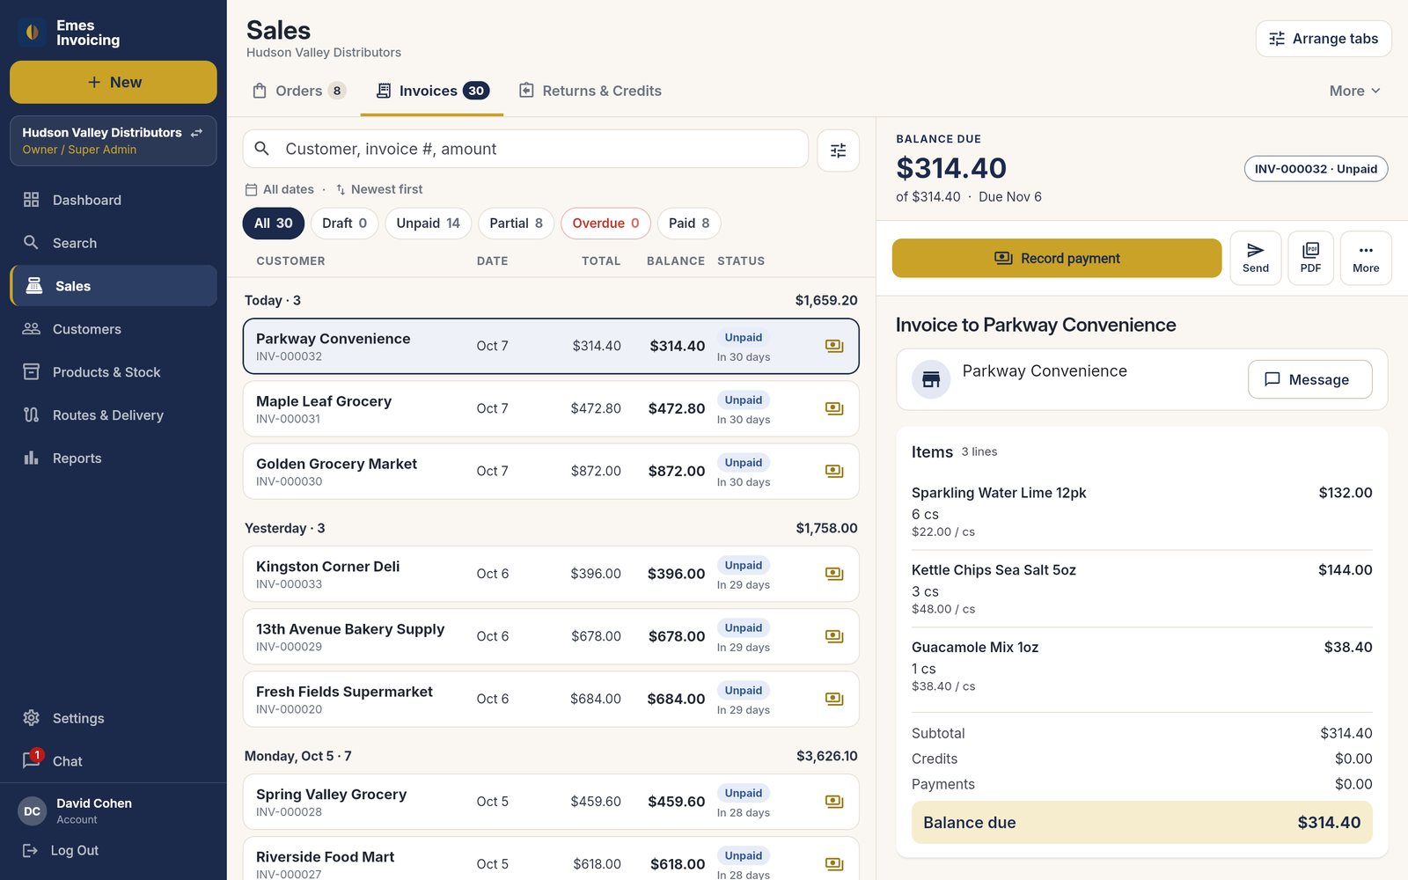Filter invoices by All 30 chip
Viewport: 1408px width, 880px height.
point(274,224)
